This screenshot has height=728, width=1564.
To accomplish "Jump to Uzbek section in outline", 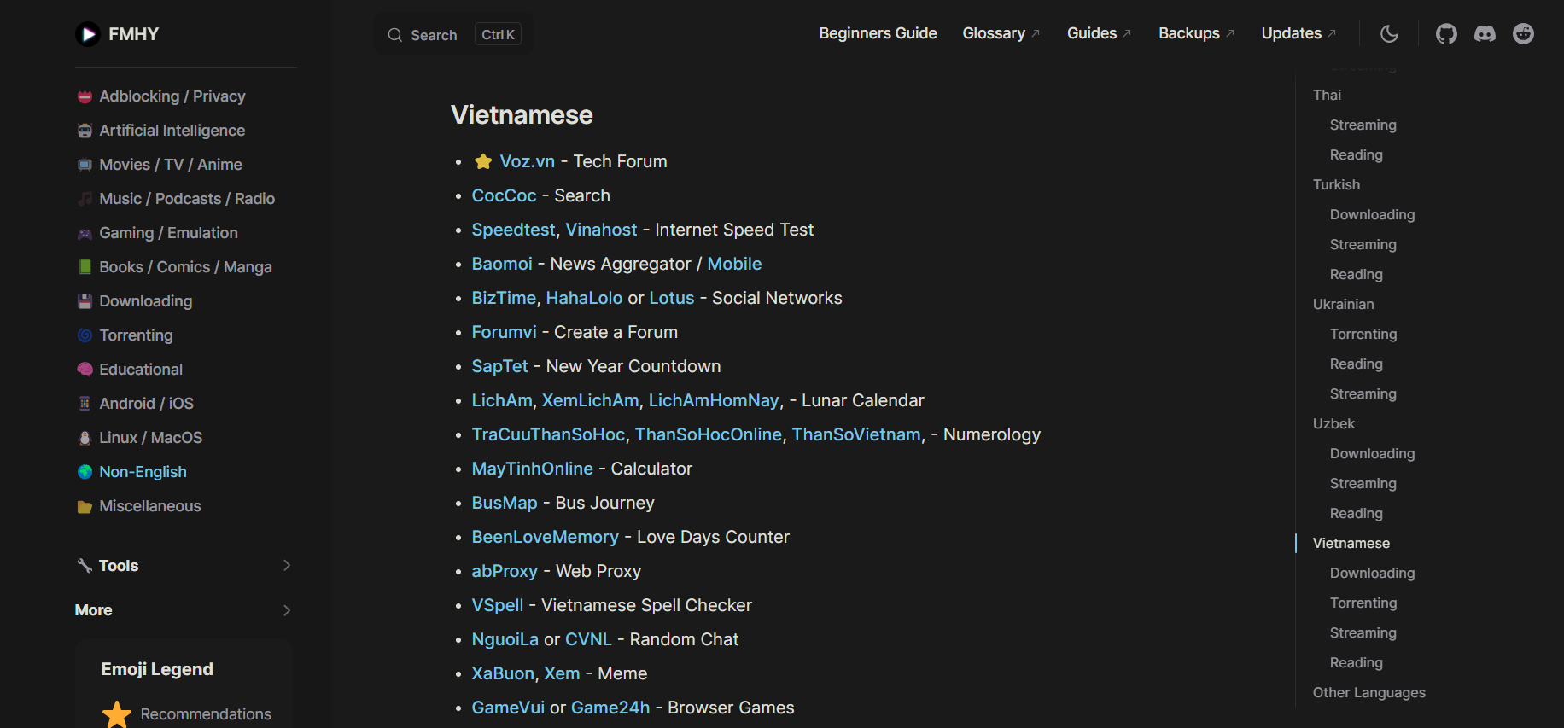I will point(1333,423).
